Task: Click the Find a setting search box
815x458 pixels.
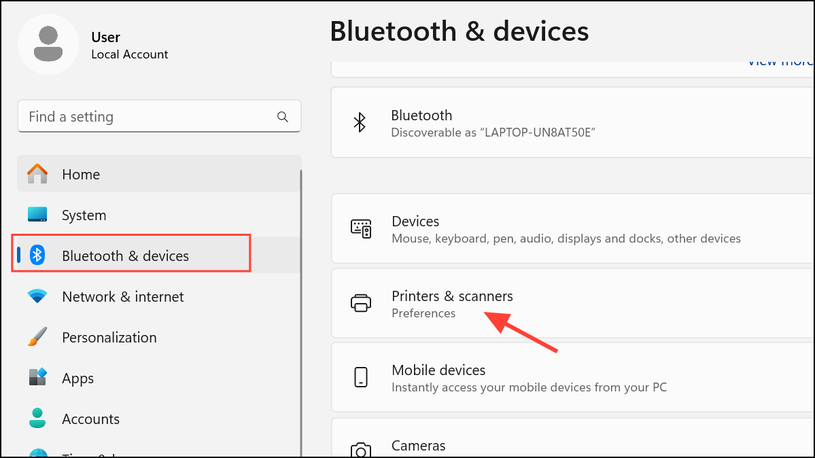Action: (x=159, y=116)
